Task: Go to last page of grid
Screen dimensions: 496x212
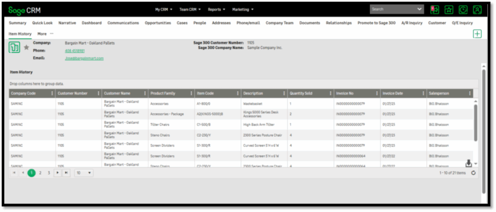Action: 66,173
